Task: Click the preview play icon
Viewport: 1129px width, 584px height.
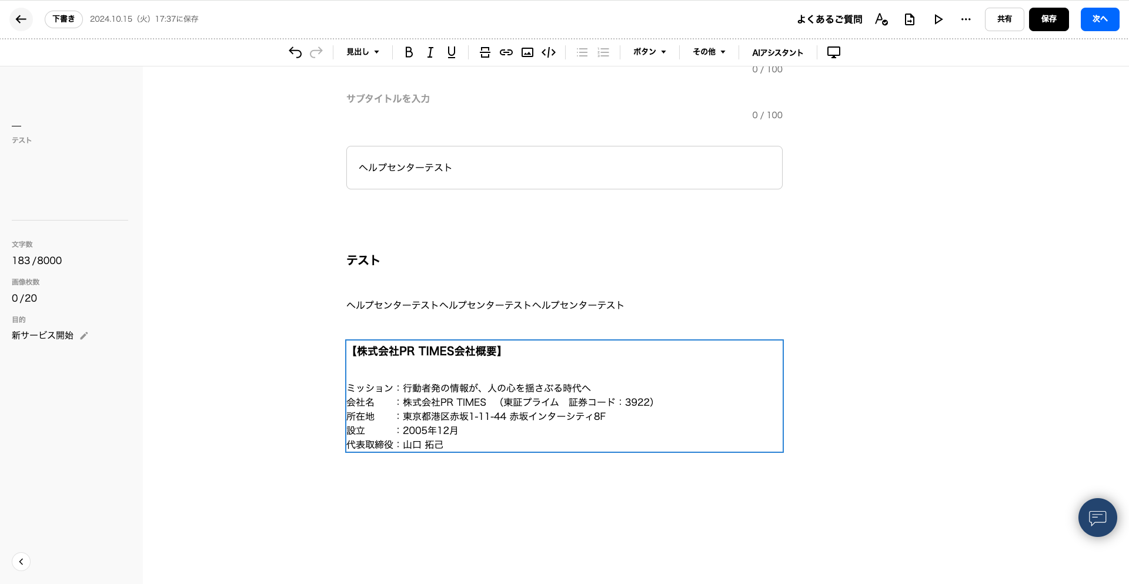Action: click(938, 19)
